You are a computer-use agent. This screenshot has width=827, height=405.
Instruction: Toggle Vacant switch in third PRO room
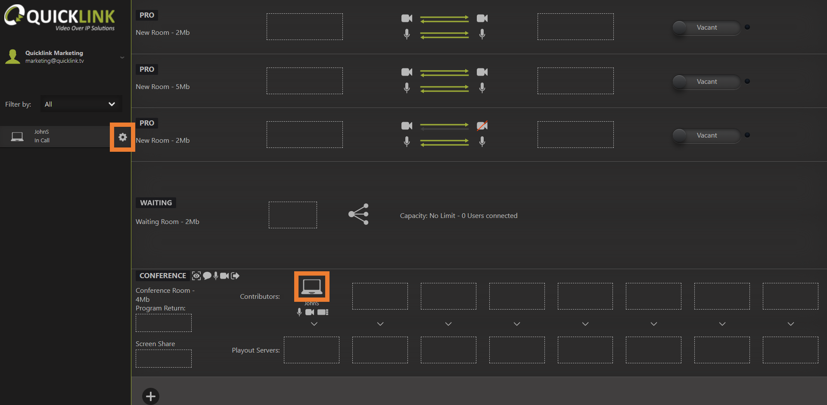pyautogui.click(x=706, y=135)
